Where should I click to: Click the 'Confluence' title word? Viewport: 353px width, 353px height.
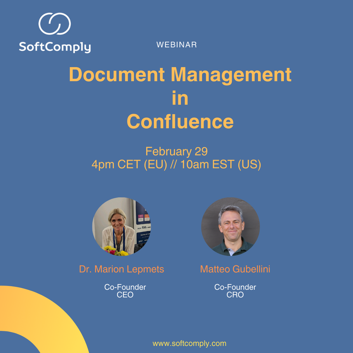pyautogui.click(x=180, y=121)
